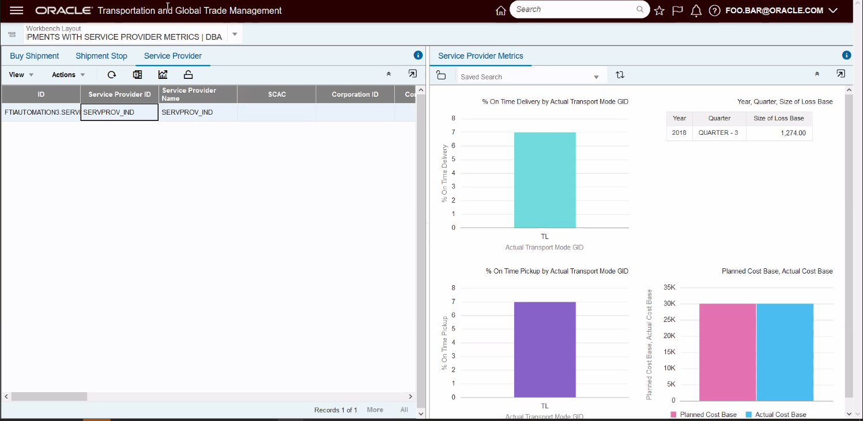
Task: Select the SERVPROV_IND Service Provider ID cell
Action: [x=119, y=112]
